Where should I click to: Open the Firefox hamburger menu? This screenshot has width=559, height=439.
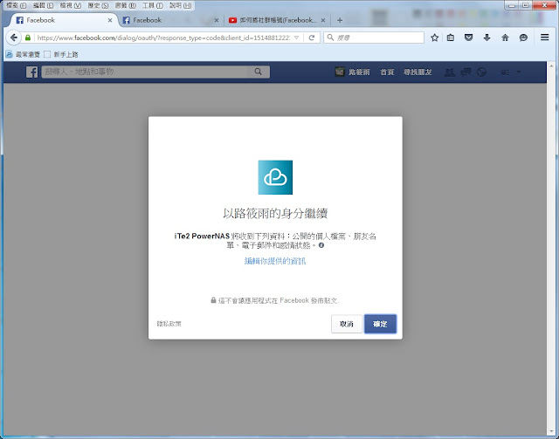pos(544,37)
